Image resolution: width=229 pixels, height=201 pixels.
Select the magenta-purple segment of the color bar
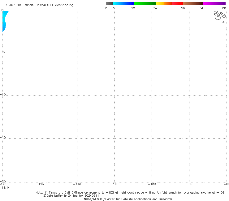(214, 4)
